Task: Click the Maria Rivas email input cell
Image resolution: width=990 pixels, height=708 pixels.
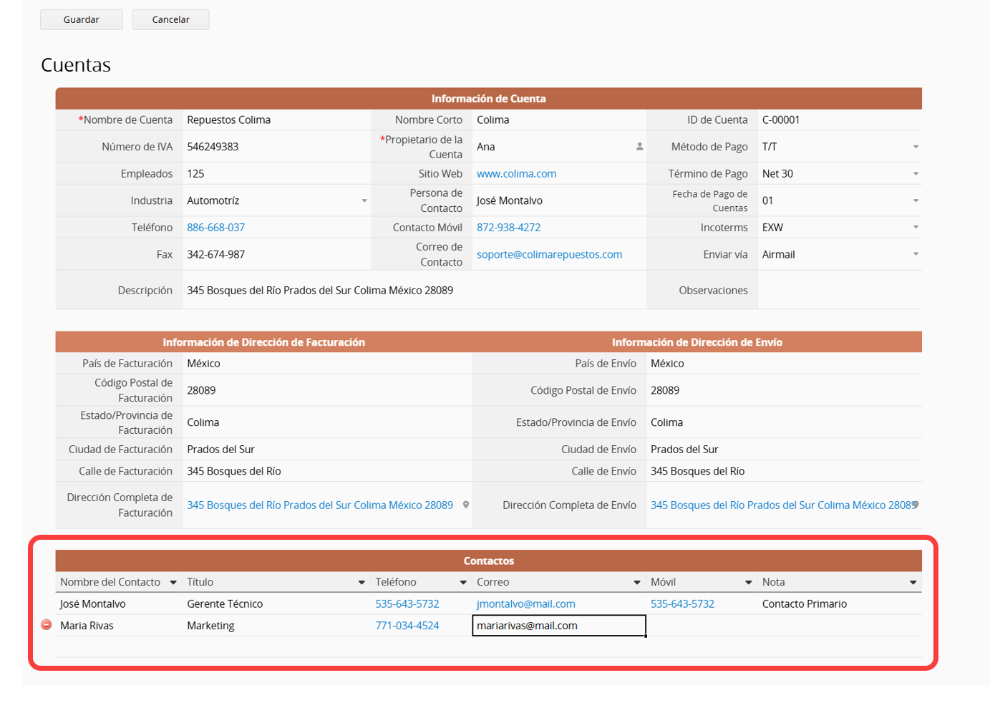Action: 558,626
